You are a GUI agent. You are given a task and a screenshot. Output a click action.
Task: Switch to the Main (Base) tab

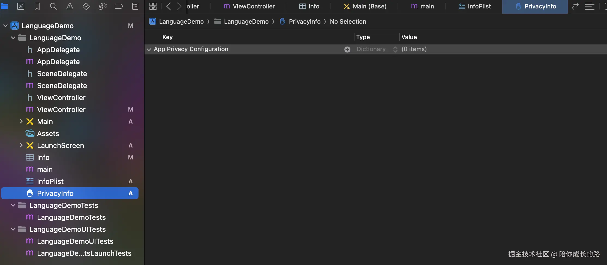tap(365, 6)
